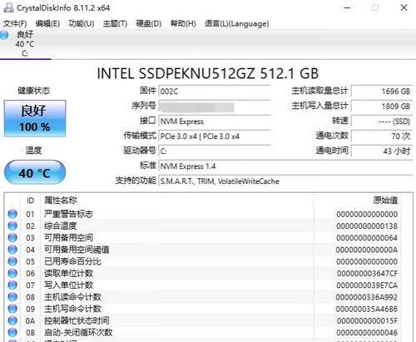
Task: Click raw value 000000035A46B6
Action: (367, 309)
